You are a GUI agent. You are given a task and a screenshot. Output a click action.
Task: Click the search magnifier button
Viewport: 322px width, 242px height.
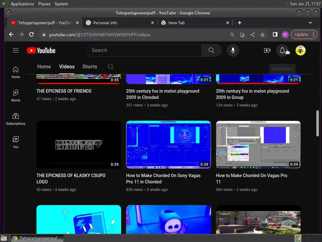tap(211, 50)
